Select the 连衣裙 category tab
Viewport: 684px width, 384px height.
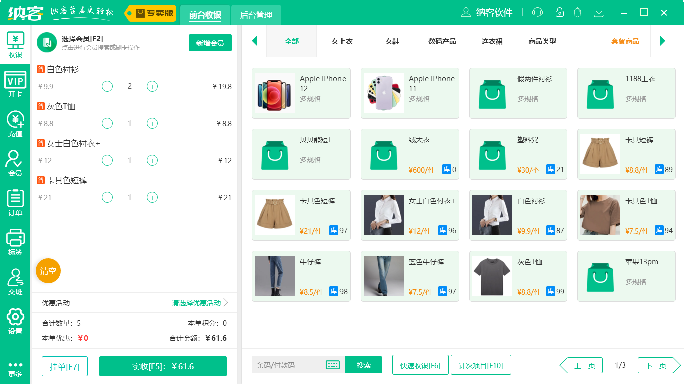click(492, 41)
